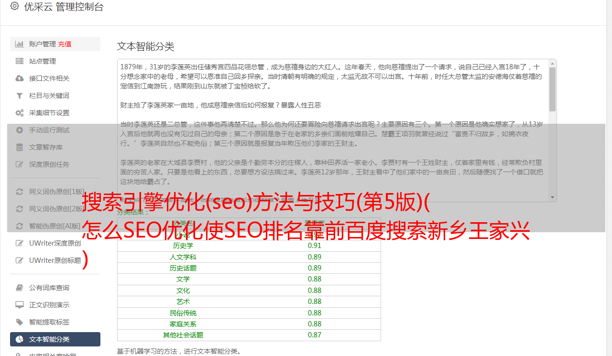Select the 其他社会话题 category cell
This screenshot has width=612, height=356.
point(183,335)
